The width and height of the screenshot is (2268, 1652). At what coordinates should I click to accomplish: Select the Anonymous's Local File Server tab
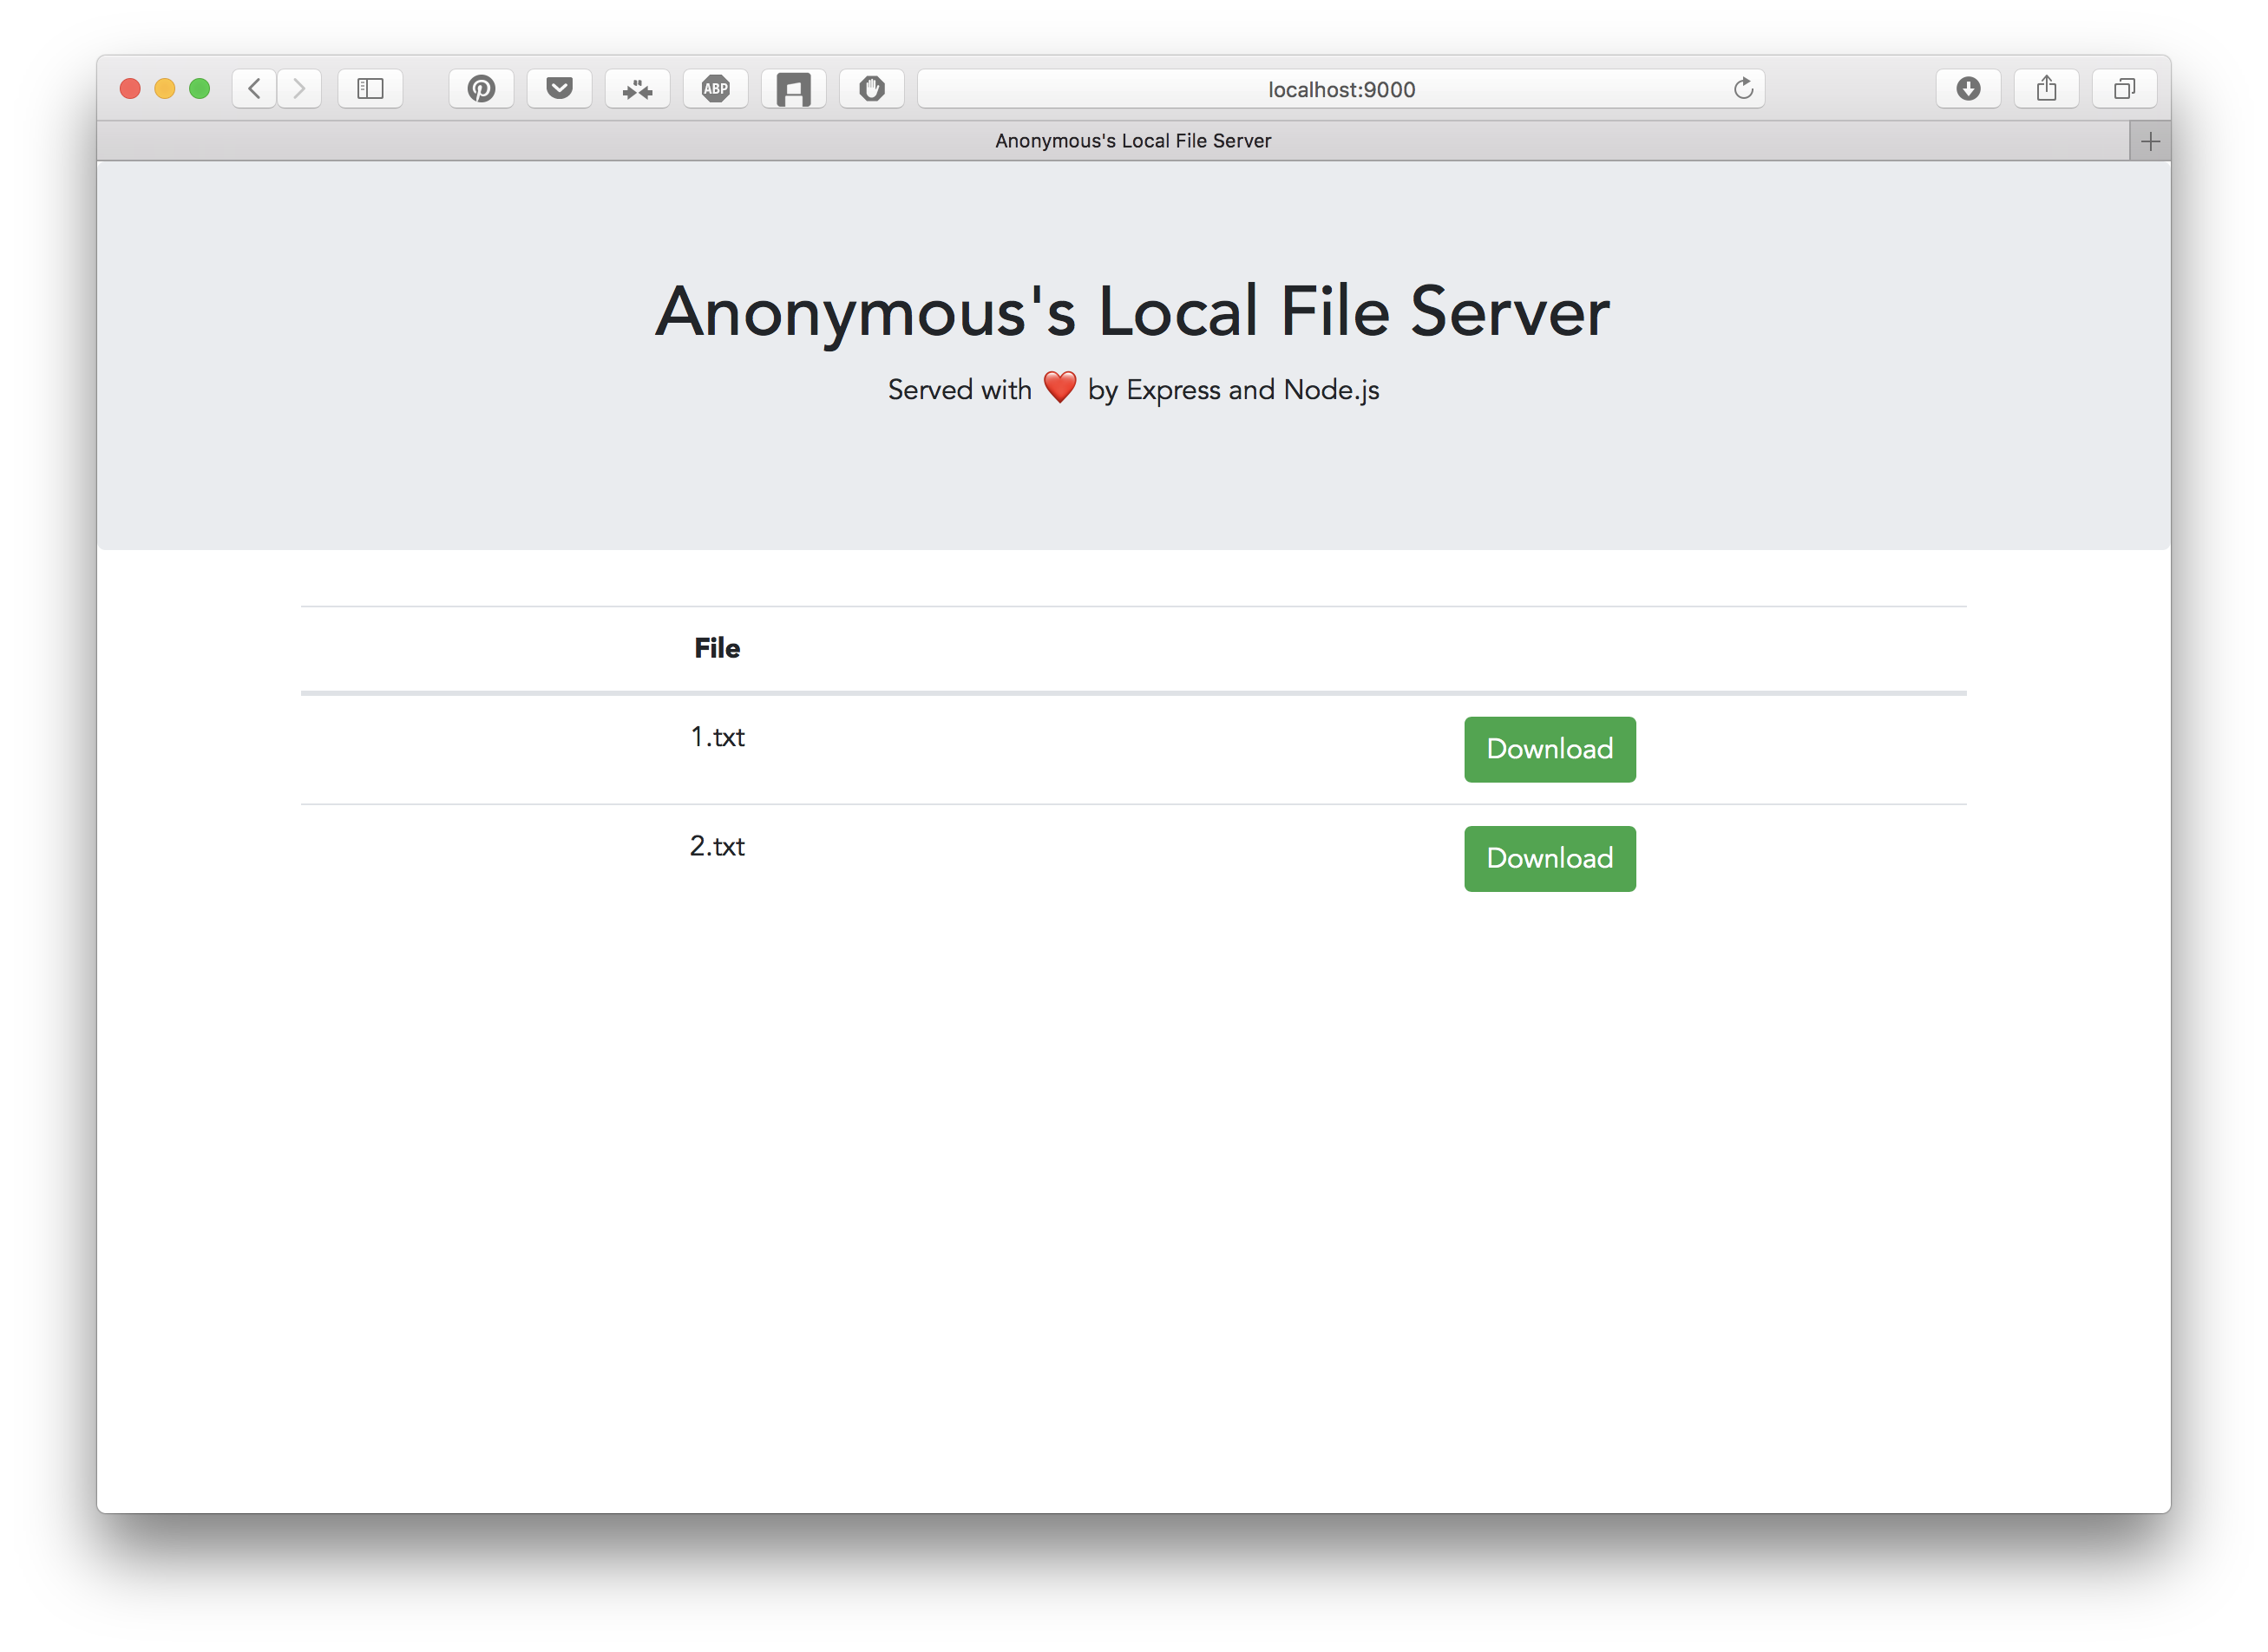[1113, 141]
